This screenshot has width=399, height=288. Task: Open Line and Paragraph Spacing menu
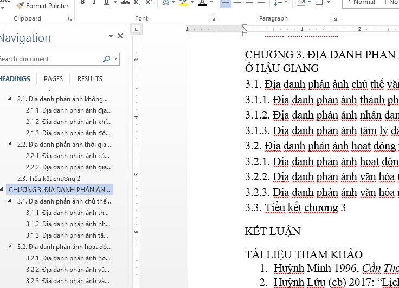281,3
